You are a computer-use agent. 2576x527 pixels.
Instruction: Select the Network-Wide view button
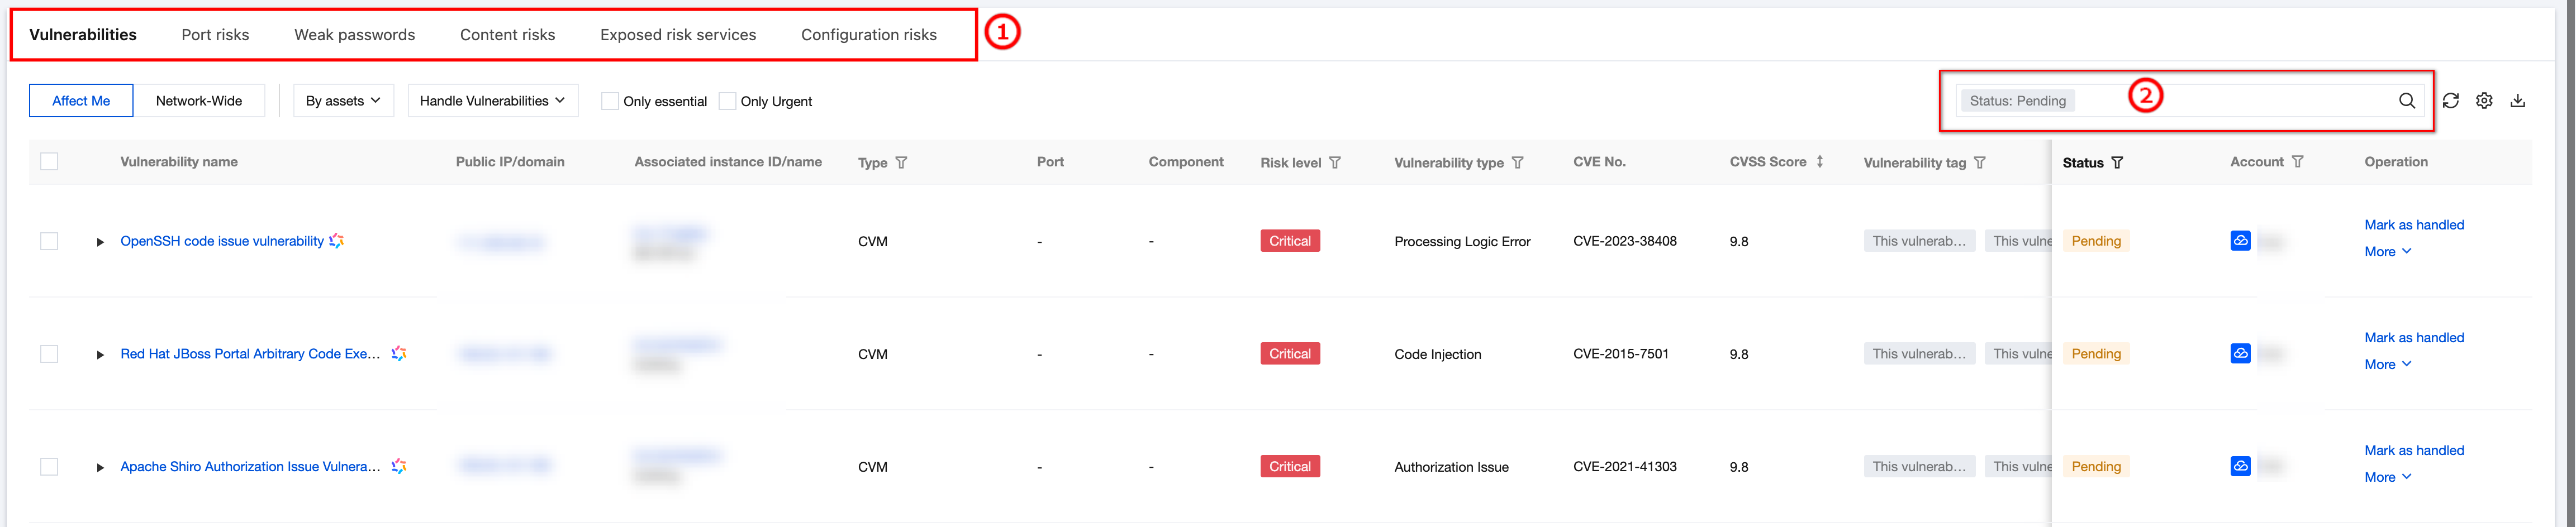[199, 101]
